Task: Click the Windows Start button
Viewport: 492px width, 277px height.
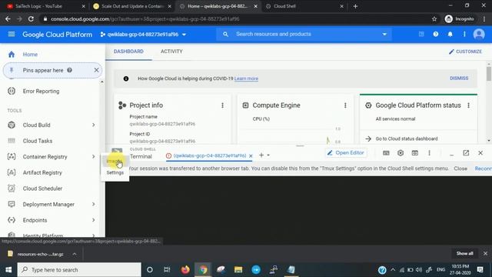Action: (x=8, y=270)
